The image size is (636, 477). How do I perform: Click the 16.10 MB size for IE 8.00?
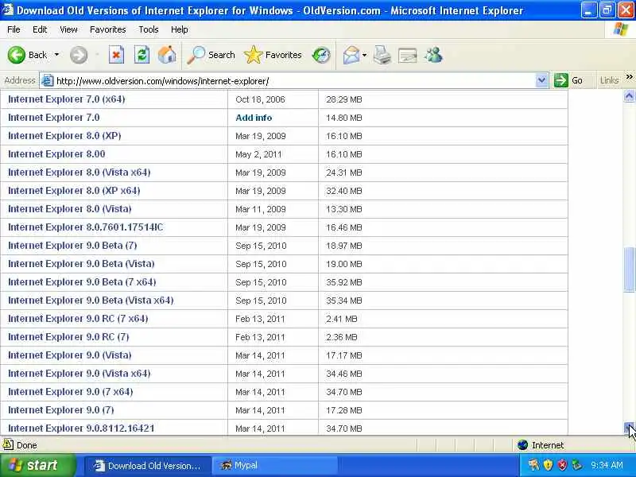pyautogui.click(x=343, y=154)
